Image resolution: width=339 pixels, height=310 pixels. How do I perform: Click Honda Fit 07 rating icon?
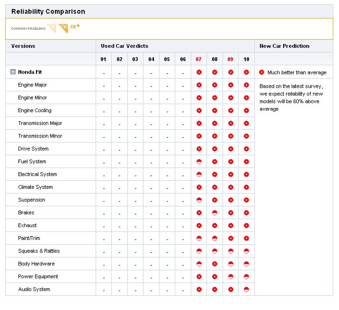[199, 72]
